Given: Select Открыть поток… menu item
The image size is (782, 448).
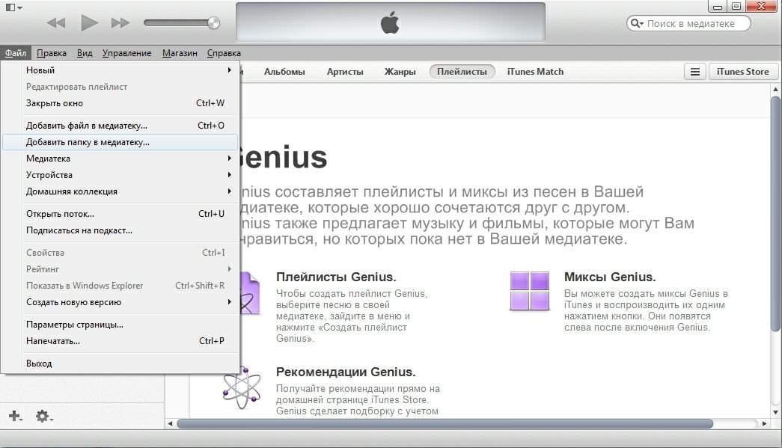Looking at the screenshot, I should click(x=120, y=214).
